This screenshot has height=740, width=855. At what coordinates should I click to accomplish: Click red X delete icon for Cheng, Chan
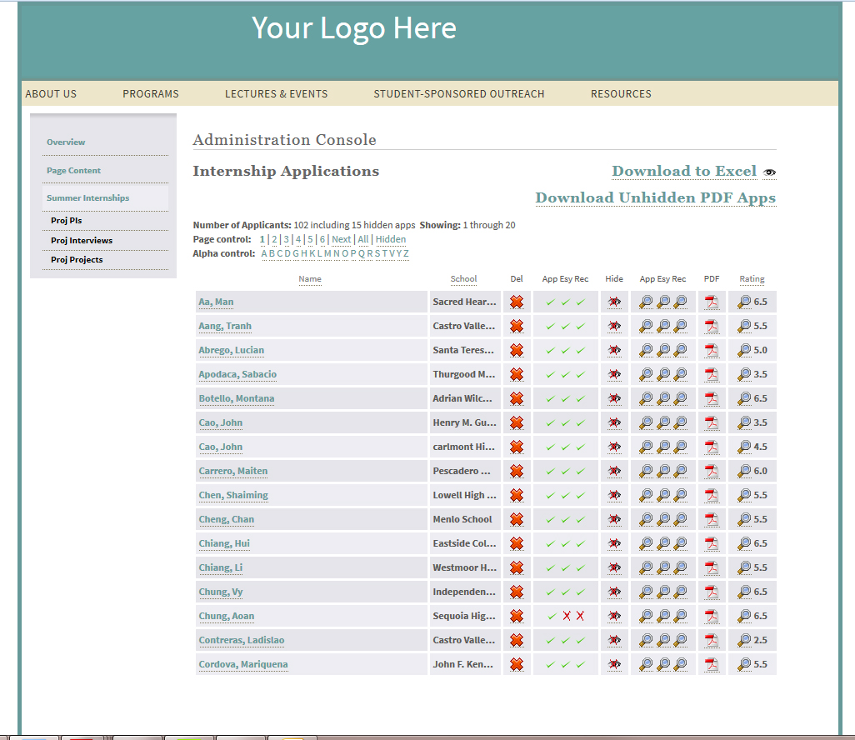tap(517, 520)
